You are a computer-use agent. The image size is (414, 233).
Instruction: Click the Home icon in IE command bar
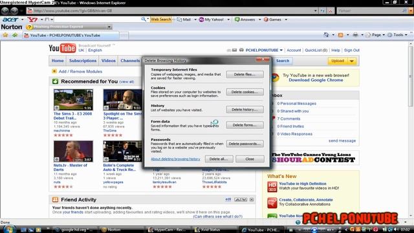[x=326, y=35]
